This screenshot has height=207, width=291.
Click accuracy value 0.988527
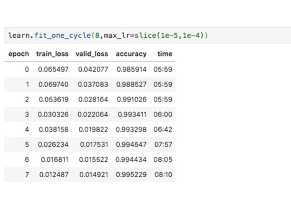point(131,85)
